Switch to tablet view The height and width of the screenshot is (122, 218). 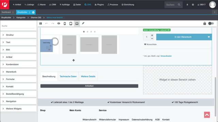[x=71, y=23]
